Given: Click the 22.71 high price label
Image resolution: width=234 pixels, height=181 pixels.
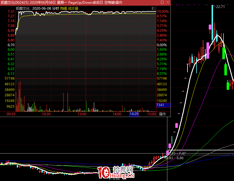Looking at the screenshot, I should tap(220, 7).
